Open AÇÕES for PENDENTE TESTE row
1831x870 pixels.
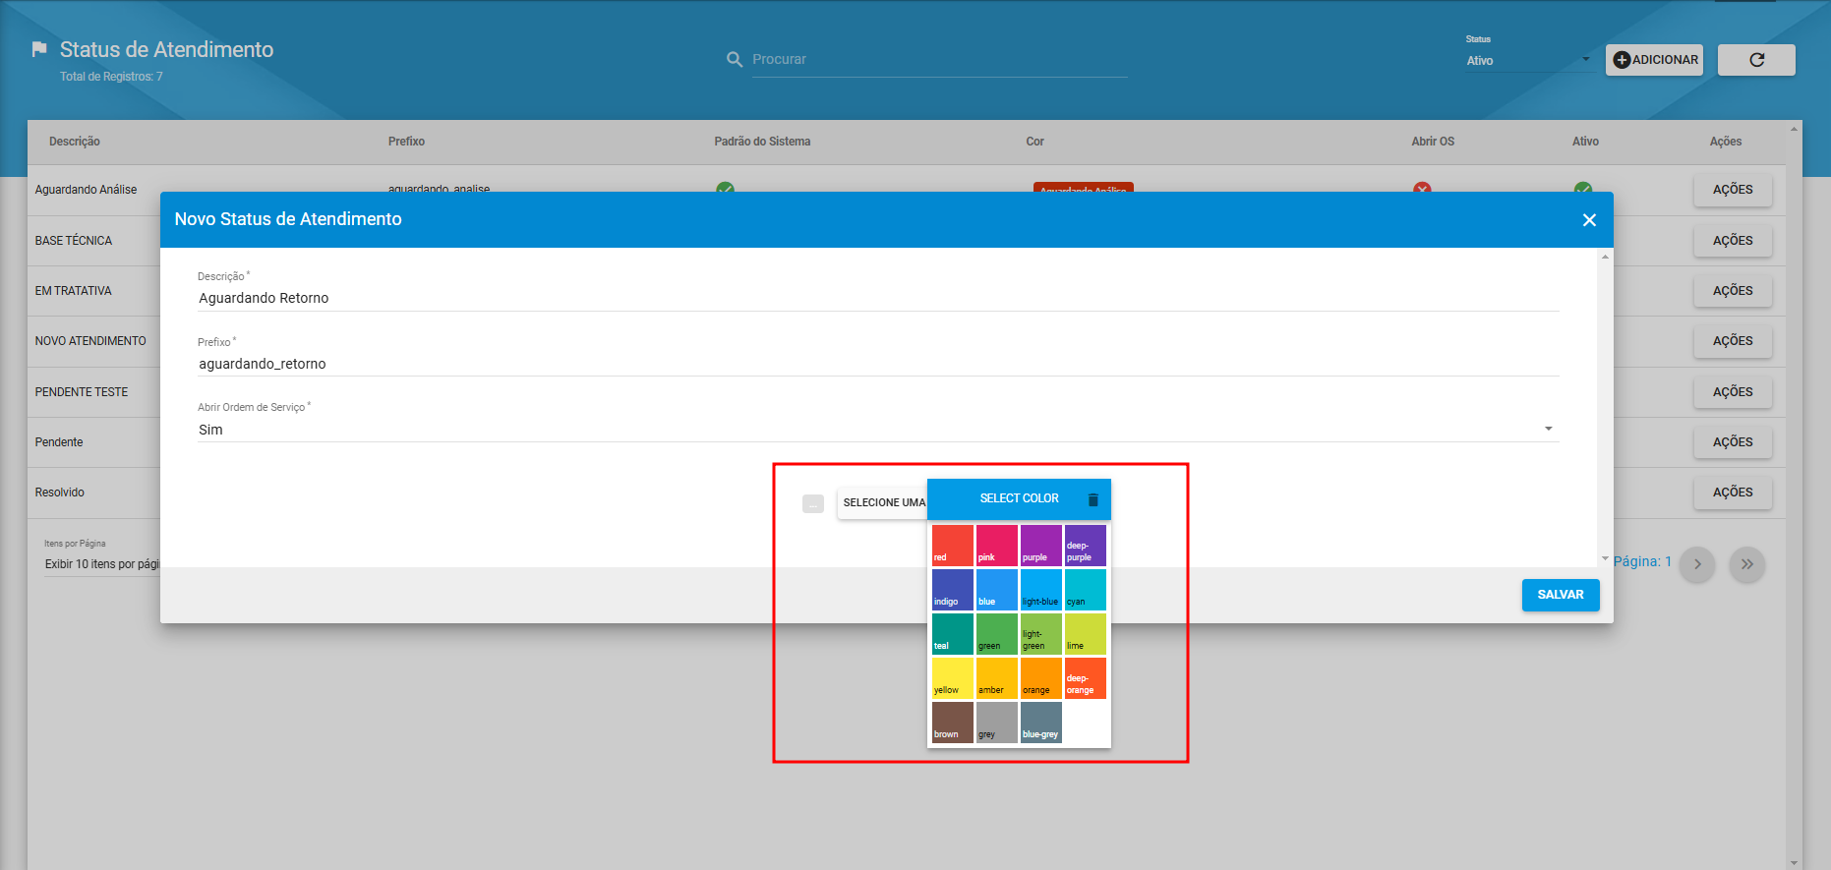(x=1733, y=392)
